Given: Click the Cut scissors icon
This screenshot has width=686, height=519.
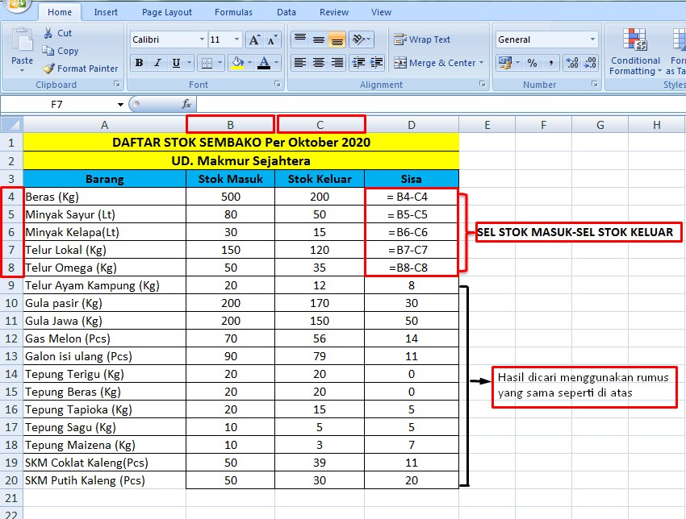Looking at the screenshot, I should (x=48, y=33).
